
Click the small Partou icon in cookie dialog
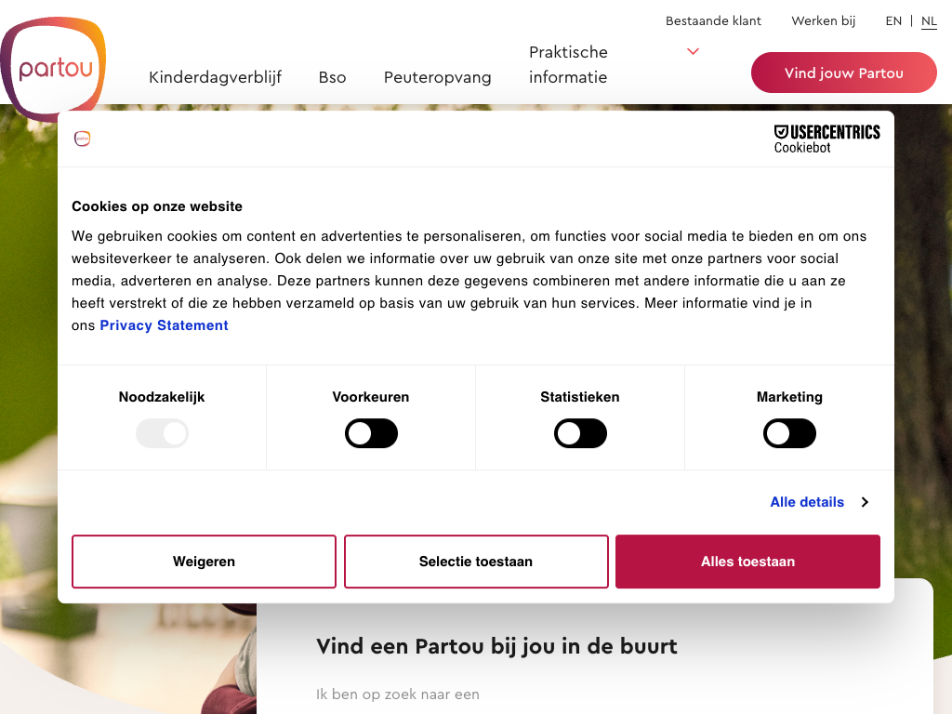click(x=83, y=139)
